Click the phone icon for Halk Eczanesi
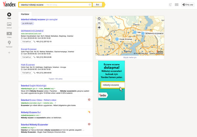Screen dimensions: 197x137 (34, 73)
